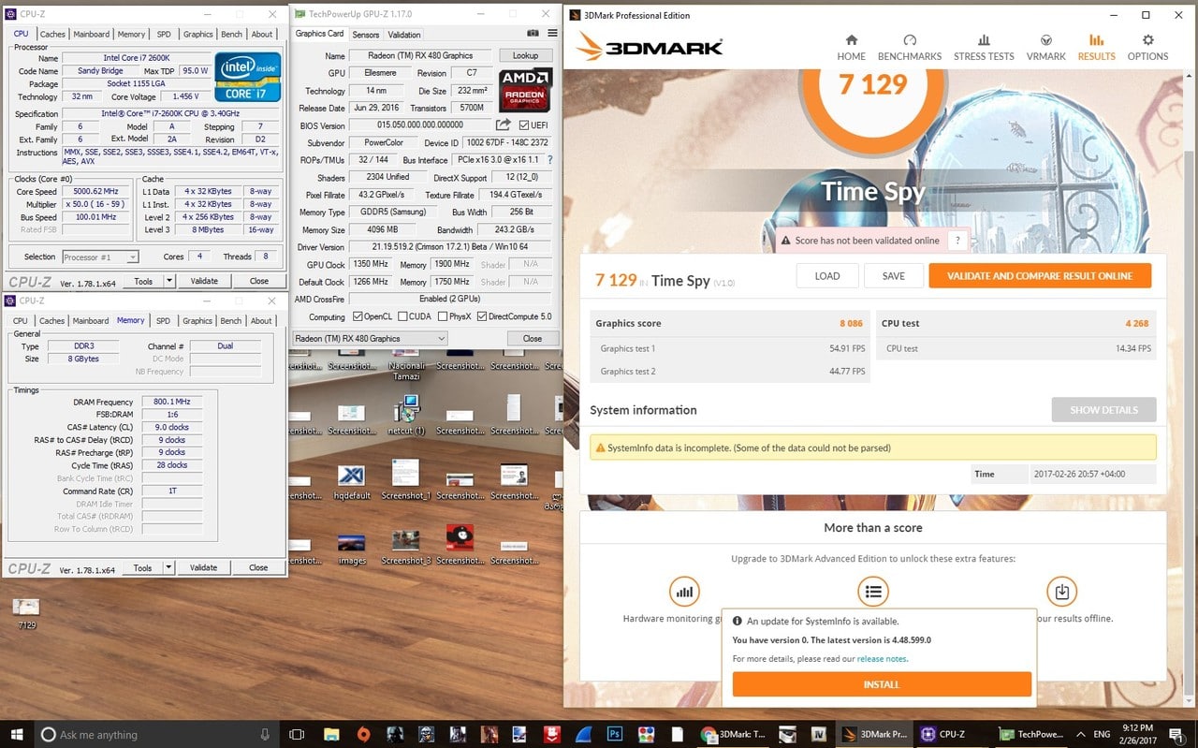
Task: Click the Cortana microphone icon
Action: point(265,735)
